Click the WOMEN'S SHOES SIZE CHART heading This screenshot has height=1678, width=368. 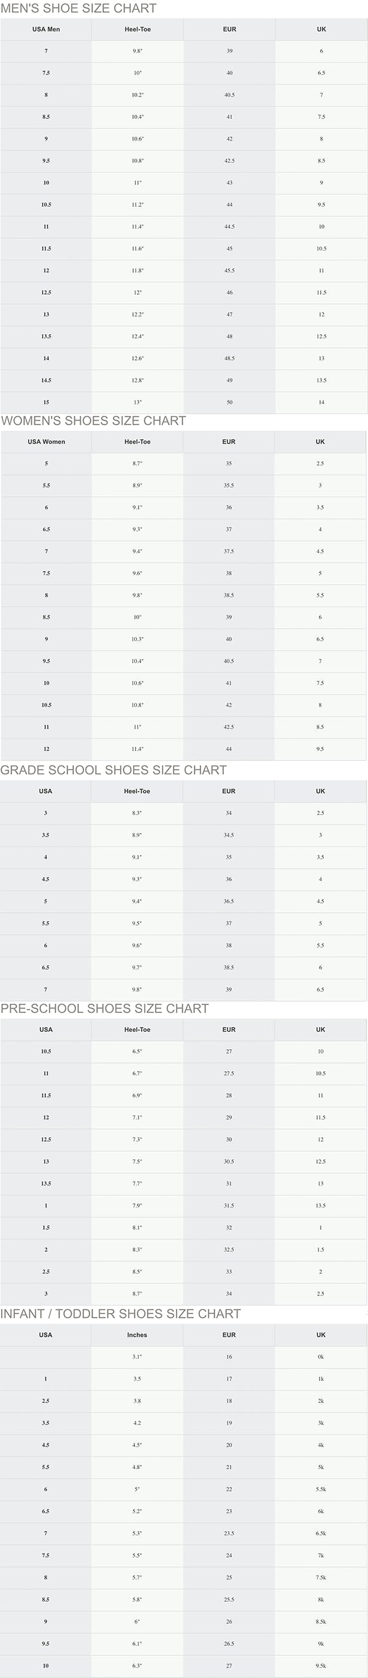94,421
